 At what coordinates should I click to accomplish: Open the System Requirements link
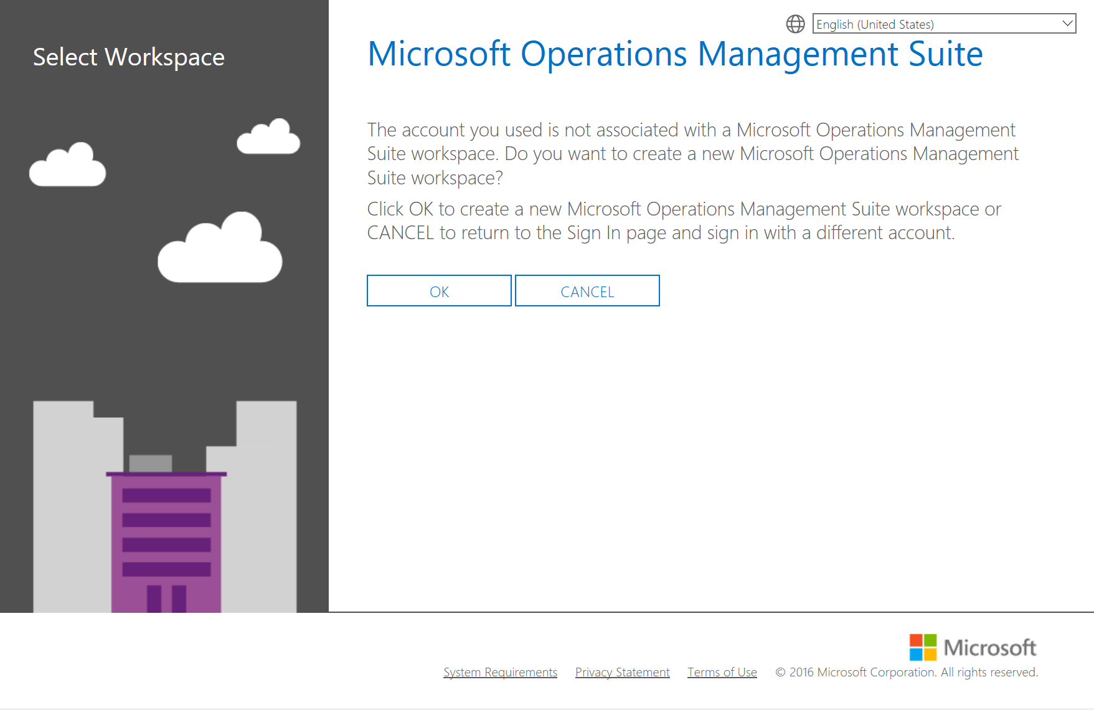[x=500, y=672]
